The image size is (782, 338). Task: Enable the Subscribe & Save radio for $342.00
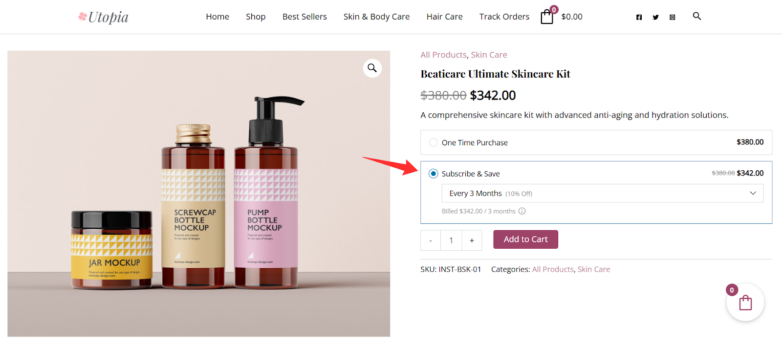click(433, 173)
